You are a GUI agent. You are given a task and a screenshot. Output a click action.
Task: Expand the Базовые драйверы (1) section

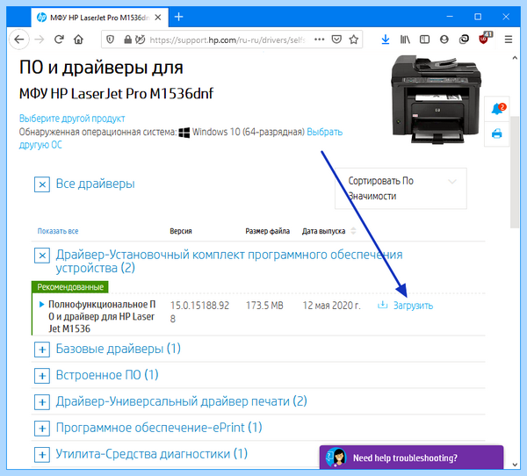[x=42, y=350]
